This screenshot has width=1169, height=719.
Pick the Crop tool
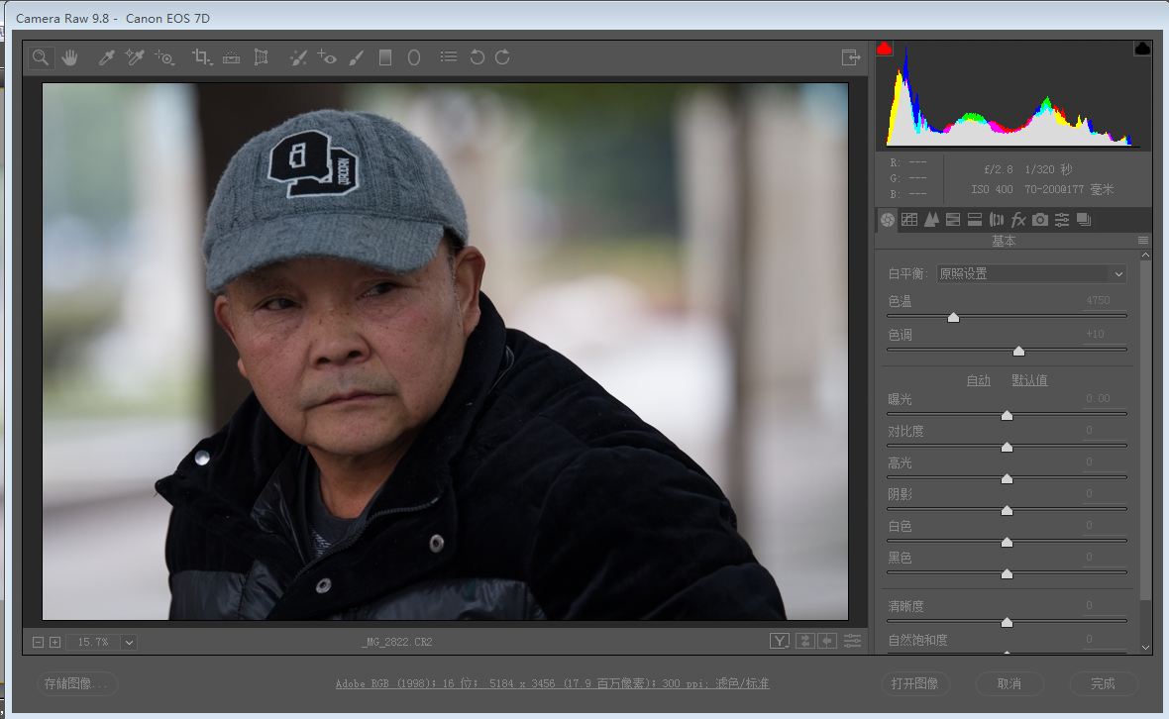(201, 57)
